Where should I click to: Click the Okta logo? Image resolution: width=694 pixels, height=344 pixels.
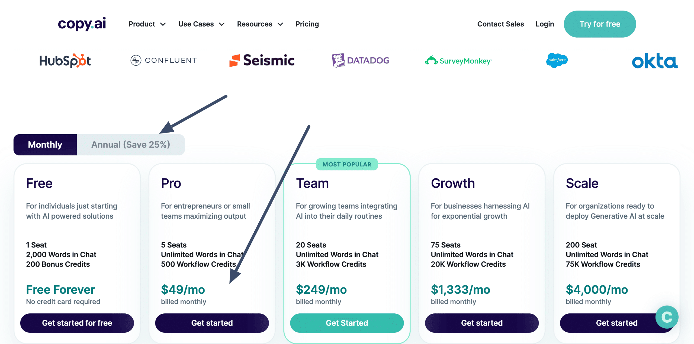[x=655, y=61]
